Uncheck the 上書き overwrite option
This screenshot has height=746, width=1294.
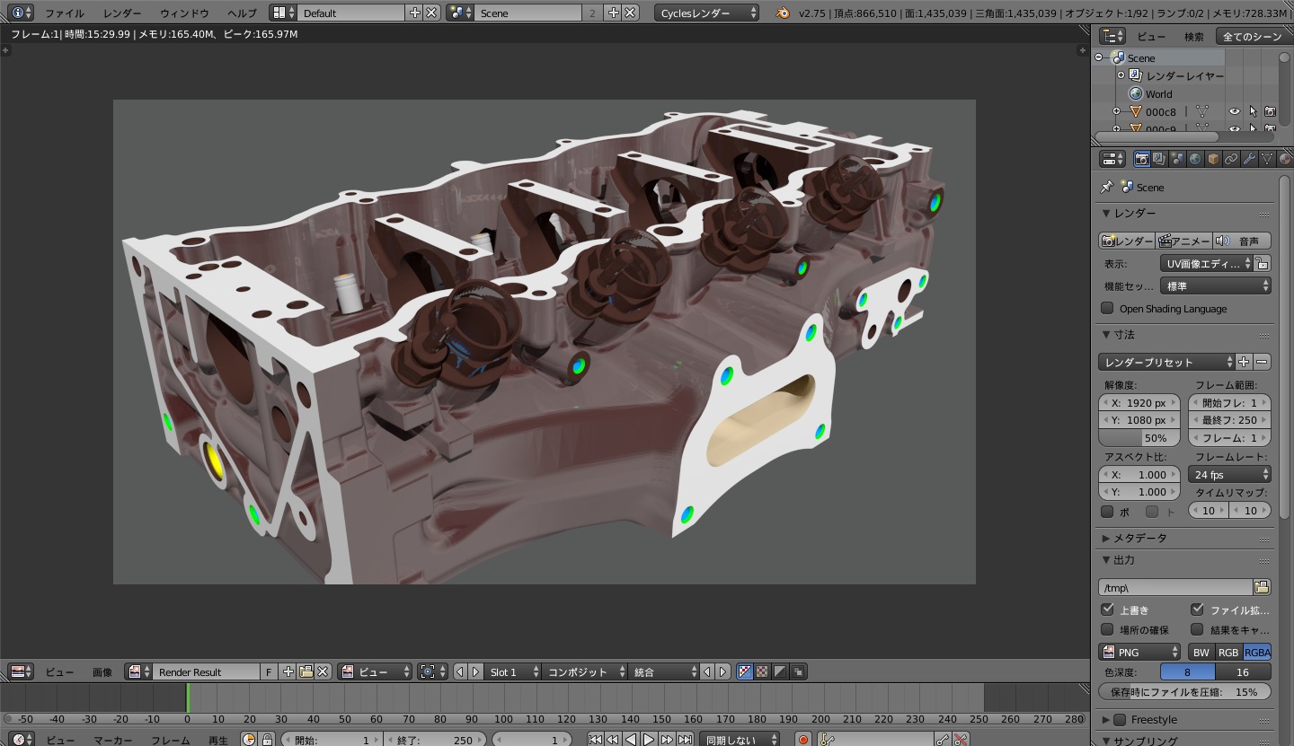[x=1108, y=610]
